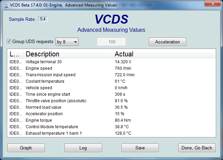The width and height of the screenshot is (223, 160).
Task: Select the Coolant temperature row
Action: click(112, 81)
